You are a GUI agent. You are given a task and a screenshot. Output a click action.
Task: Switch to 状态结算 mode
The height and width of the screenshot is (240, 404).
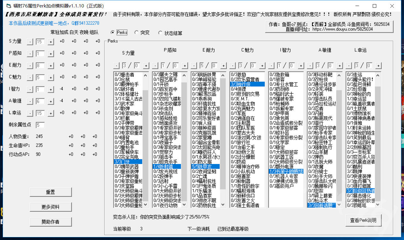tap(160, 33)
